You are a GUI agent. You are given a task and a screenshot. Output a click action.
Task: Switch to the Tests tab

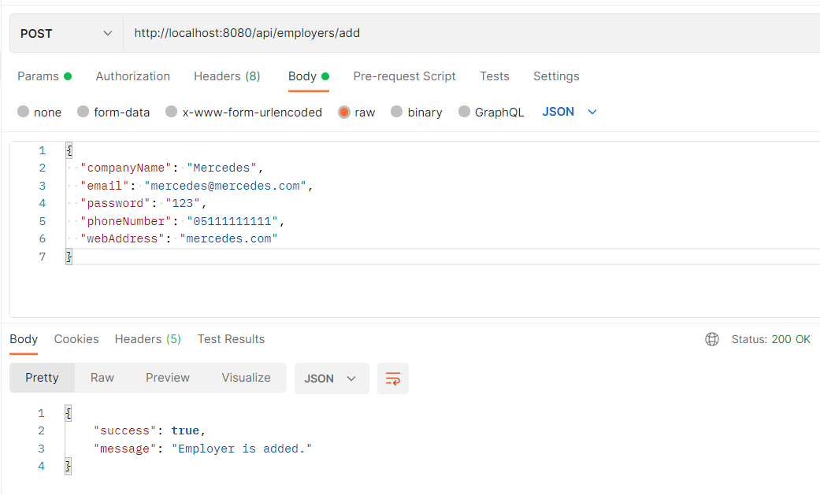494,76
